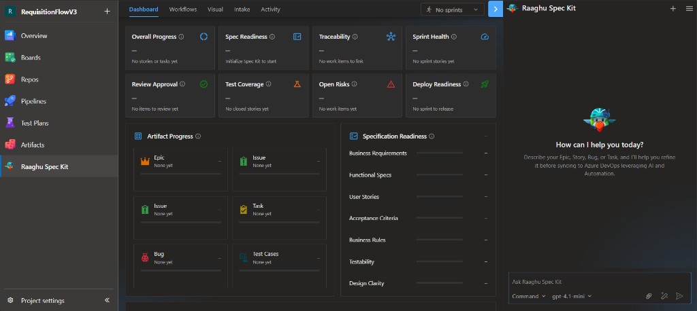
Task: Click the Spec Readiness checklist icon
Action: [297, 37]
